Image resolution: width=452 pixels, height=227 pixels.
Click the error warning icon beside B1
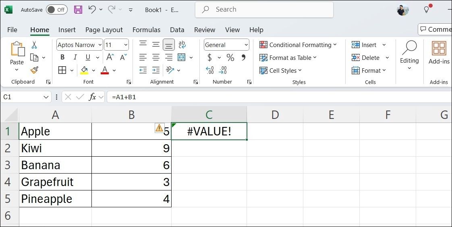point(159,128)
